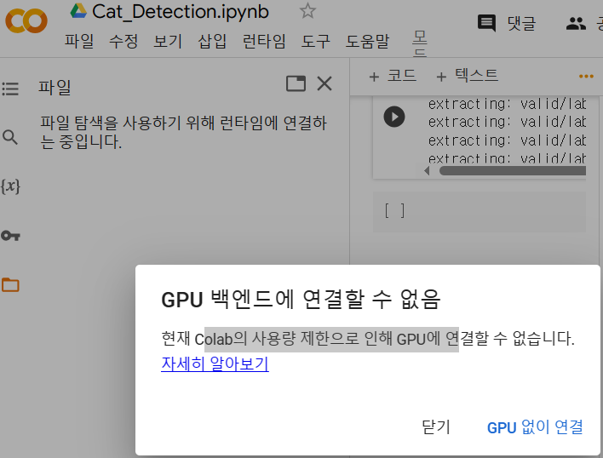
Task: Run the cell with play button
Action: (x=394, y=117)
